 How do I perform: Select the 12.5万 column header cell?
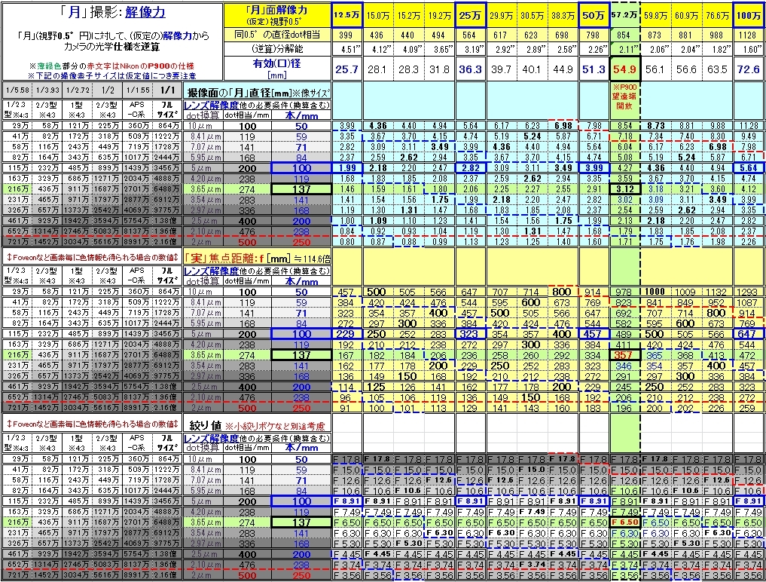pyautogui.click(x=346, y=15)
